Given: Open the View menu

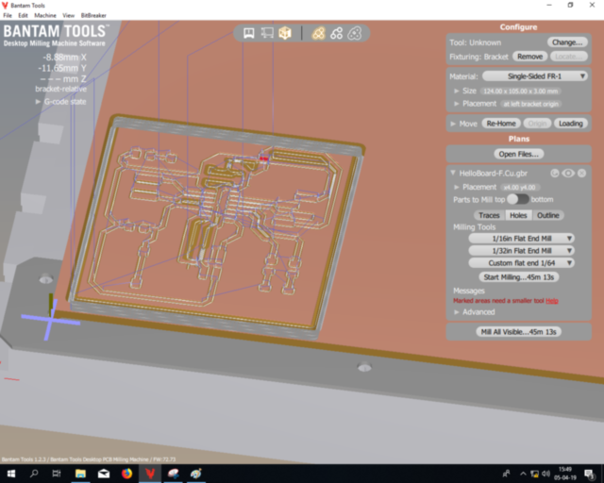Looking at the screenshot, I should pyautogui.click(x=68, y=15).
